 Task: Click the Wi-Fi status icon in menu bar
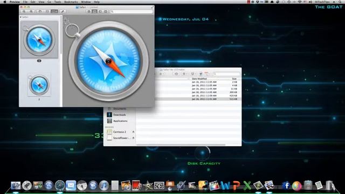[x=300, y=2]
